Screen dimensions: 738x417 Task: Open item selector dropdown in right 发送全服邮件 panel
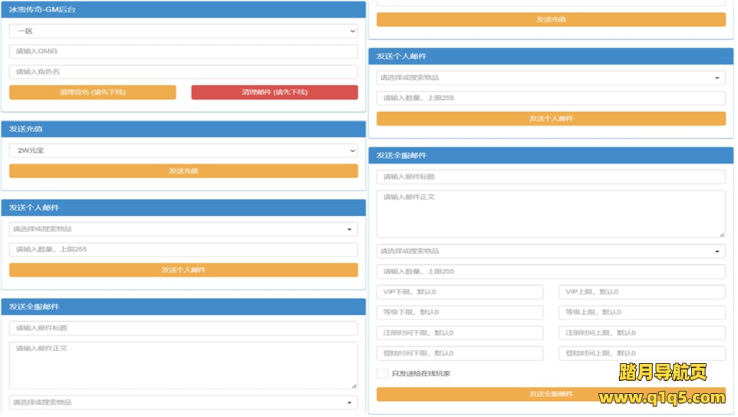pyautogui.click(x=551, y=251)
